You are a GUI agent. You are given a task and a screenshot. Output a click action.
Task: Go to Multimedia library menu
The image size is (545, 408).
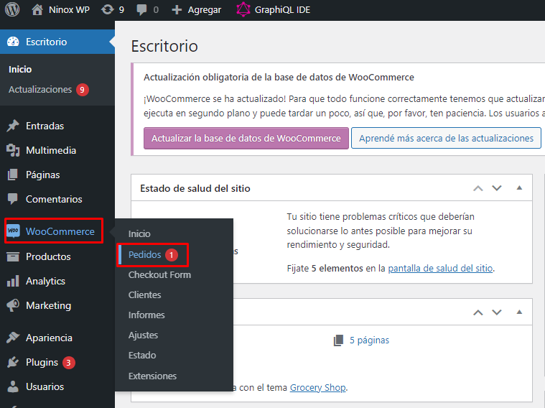point(51,150)
